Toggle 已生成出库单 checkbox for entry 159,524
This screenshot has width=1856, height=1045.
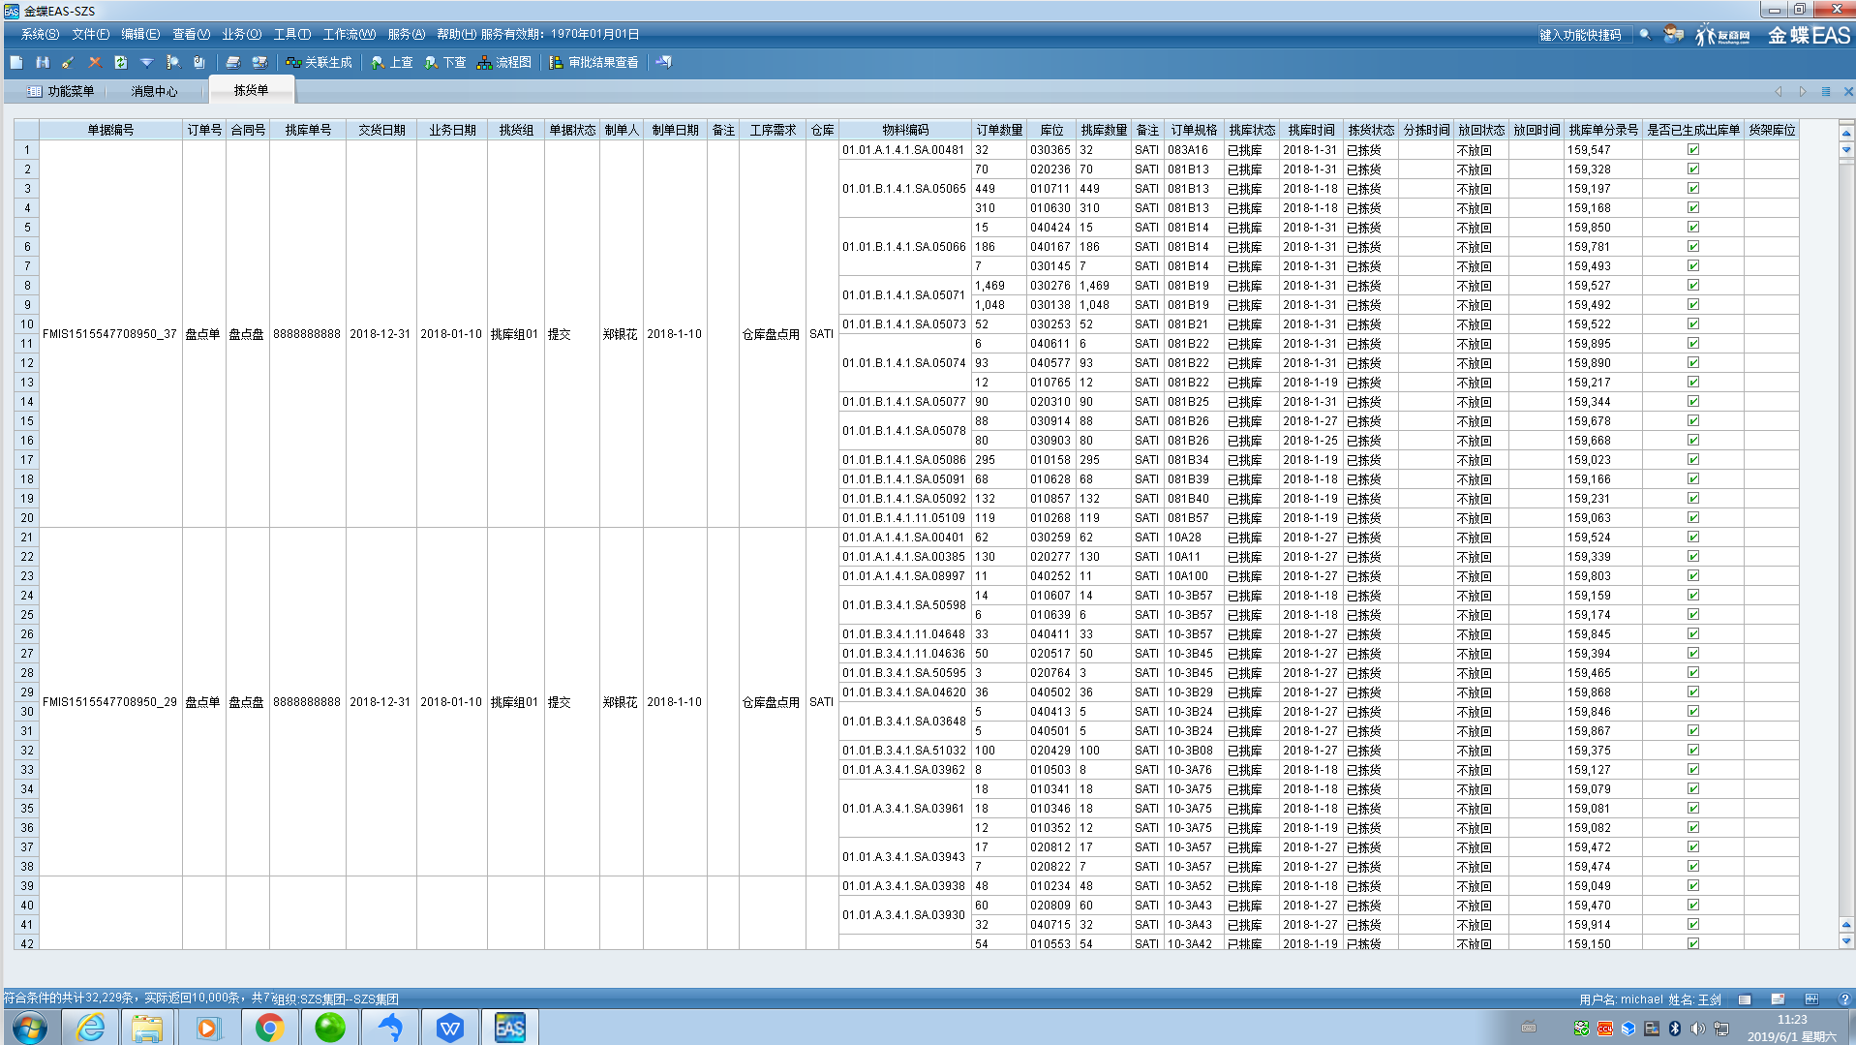click(1692, 537)
